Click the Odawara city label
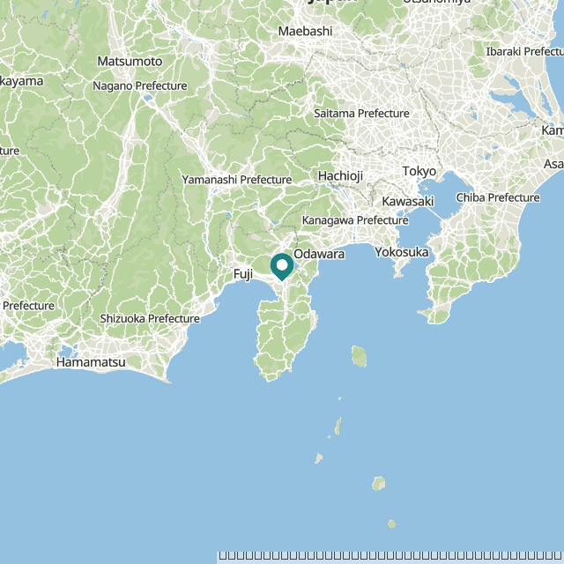This screenshot has height=564, width=564. (319, 254)
